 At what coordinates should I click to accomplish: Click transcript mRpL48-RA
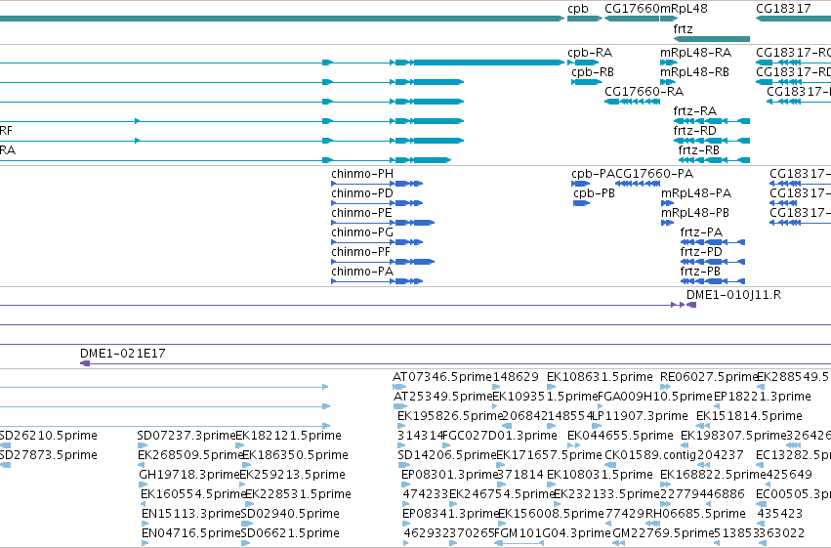click(669, 63)
